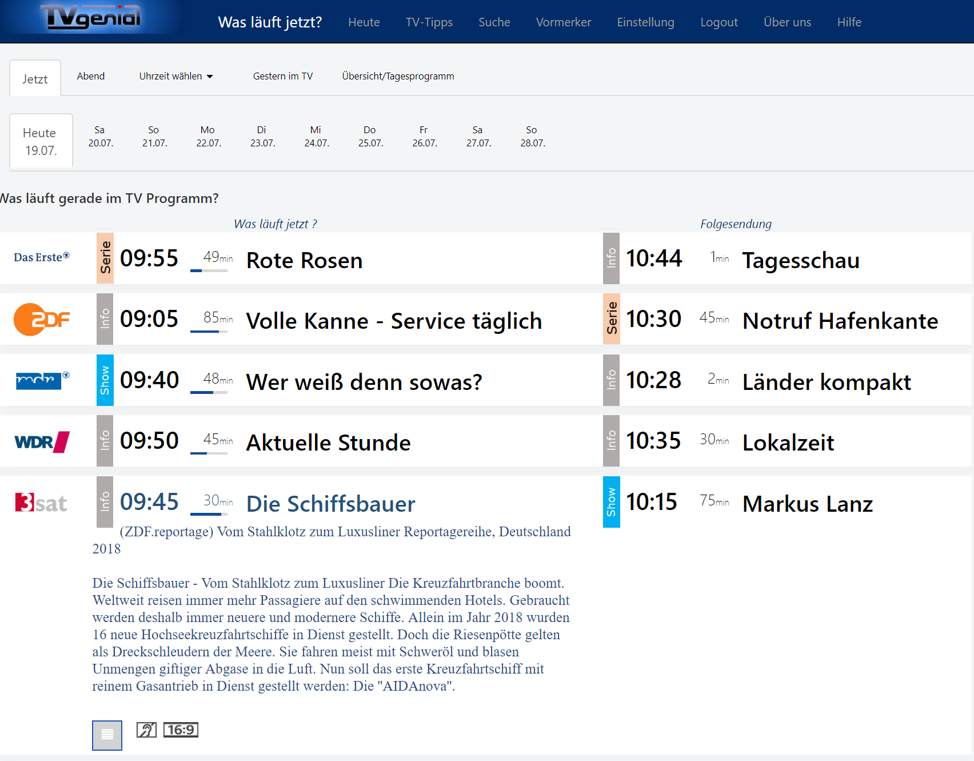This screenshot has height=761, width=974.
Task: Click Serie tag beside Notruf Hafenkante
Action: tap(612, 319)
